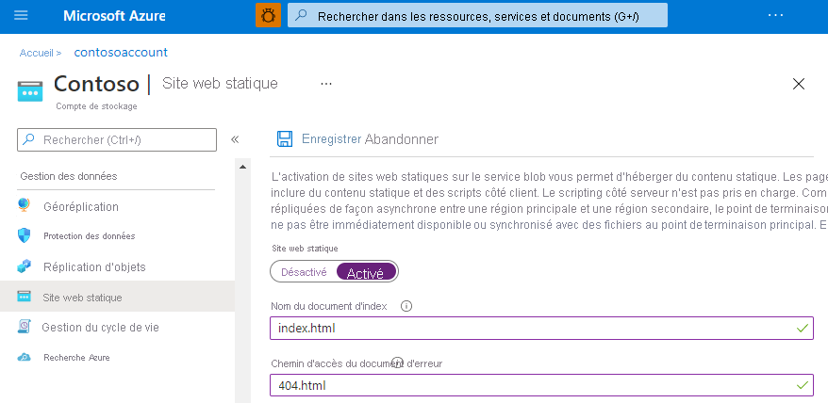The image size is (828, 403).
Task: Click the Géoréplication globe icon
Action: click(24, 205)
